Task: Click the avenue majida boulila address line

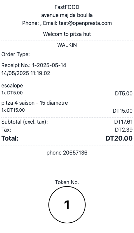Action: [67, 15]
